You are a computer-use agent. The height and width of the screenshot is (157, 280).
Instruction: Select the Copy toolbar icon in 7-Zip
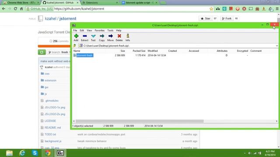[x=102, y=38]
